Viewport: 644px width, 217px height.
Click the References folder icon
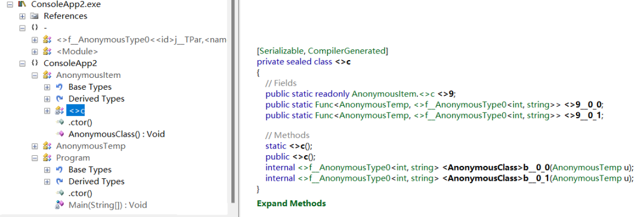tap(35, 16)
